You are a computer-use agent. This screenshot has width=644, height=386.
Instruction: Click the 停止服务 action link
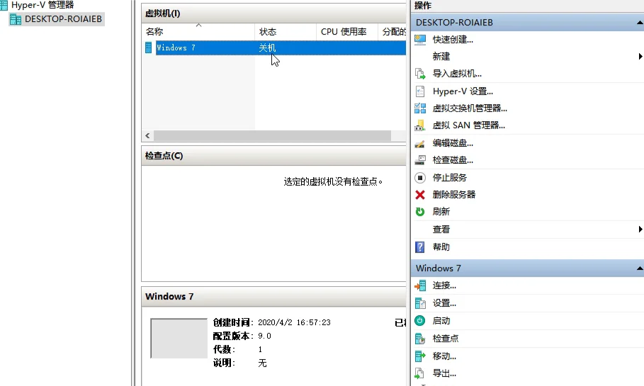click(450, 178)
